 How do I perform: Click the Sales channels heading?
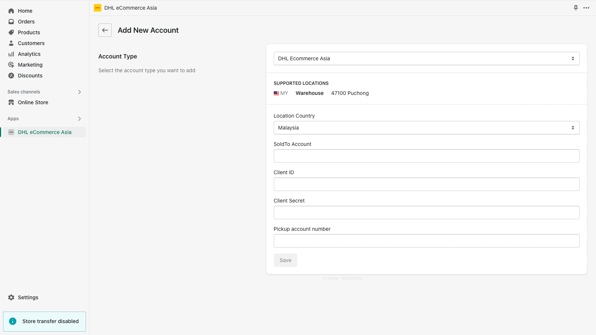pos(24,92)
